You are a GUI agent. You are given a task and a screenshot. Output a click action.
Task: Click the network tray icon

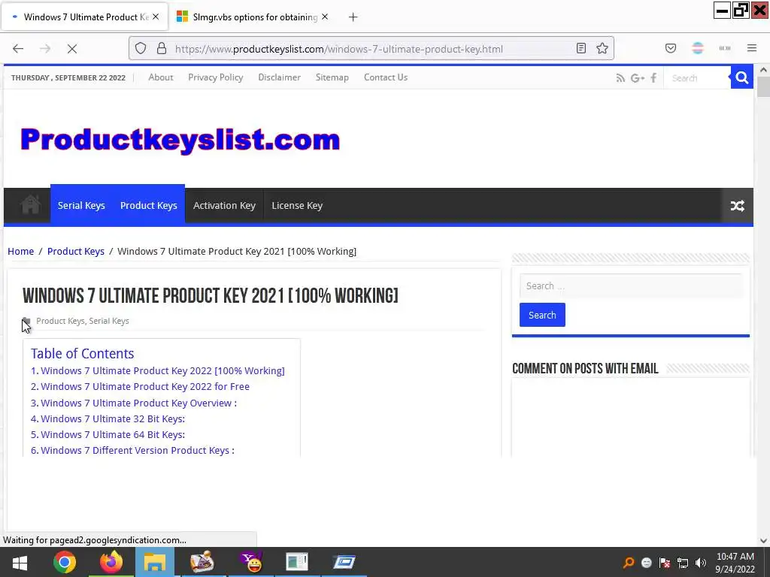tap(683, 563)
